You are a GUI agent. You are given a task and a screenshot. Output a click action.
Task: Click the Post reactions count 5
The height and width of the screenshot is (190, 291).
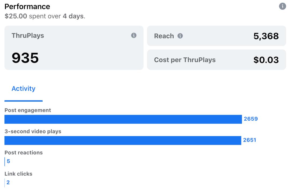[8, 161]
